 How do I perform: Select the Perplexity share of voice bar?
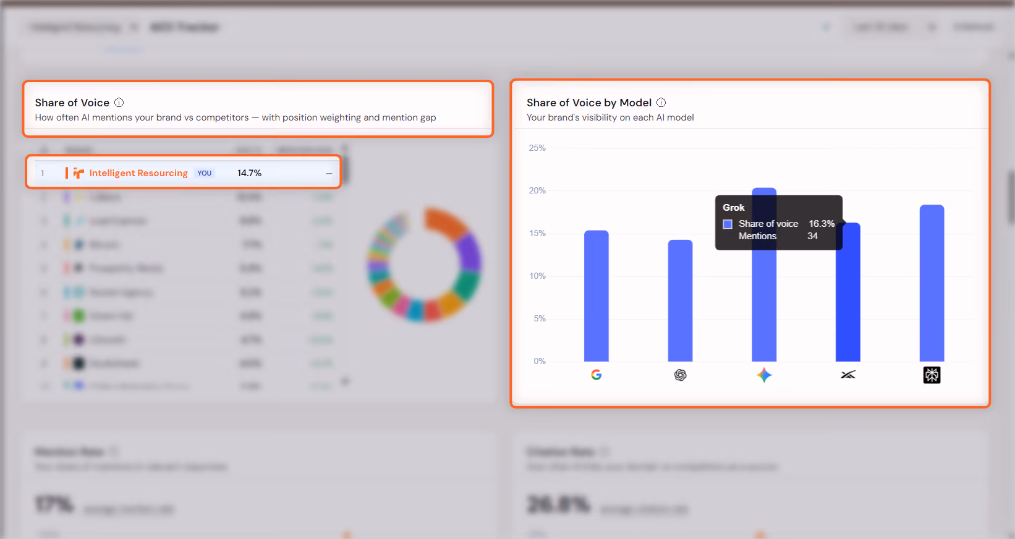[932, 283]
